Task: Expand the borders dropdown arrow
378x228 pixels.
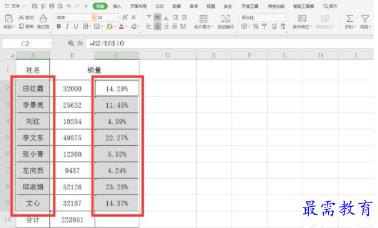Action: pyautogui.click(x=90, y=26)
